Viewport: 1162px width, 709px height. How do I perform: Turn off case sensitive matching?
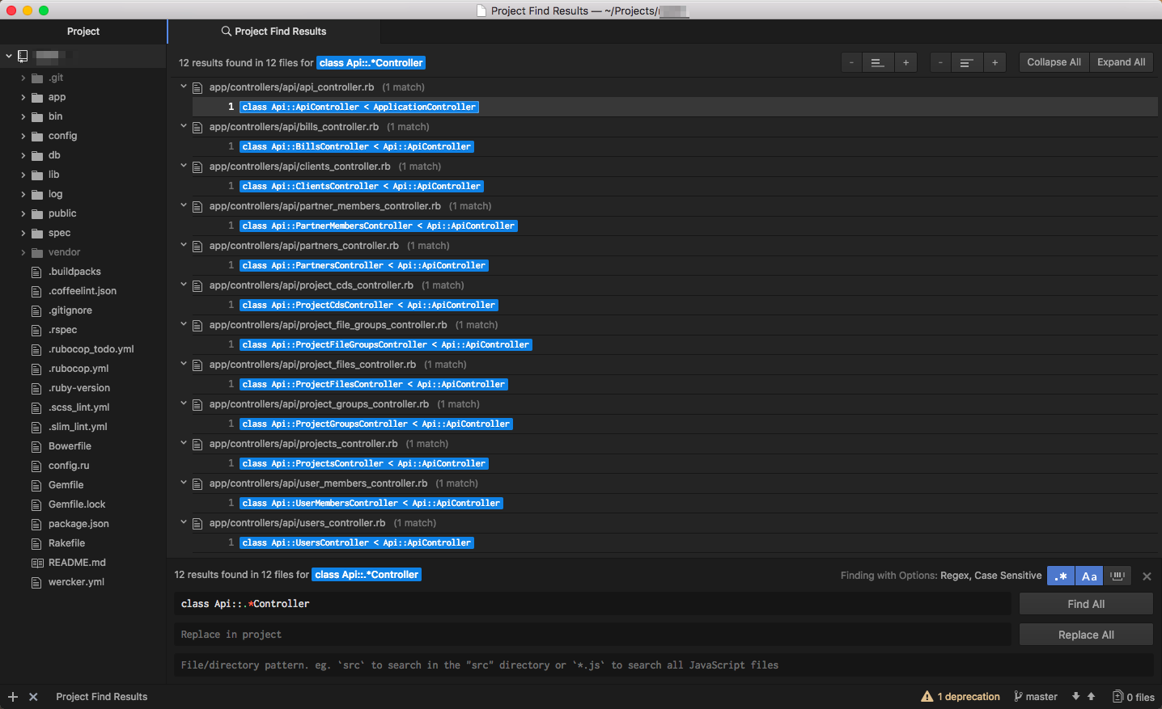coord(1089,575)
